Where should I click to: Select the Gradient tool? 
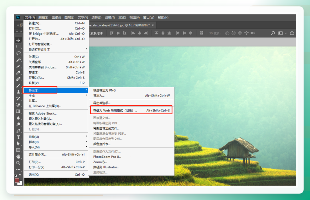(18, 111)
